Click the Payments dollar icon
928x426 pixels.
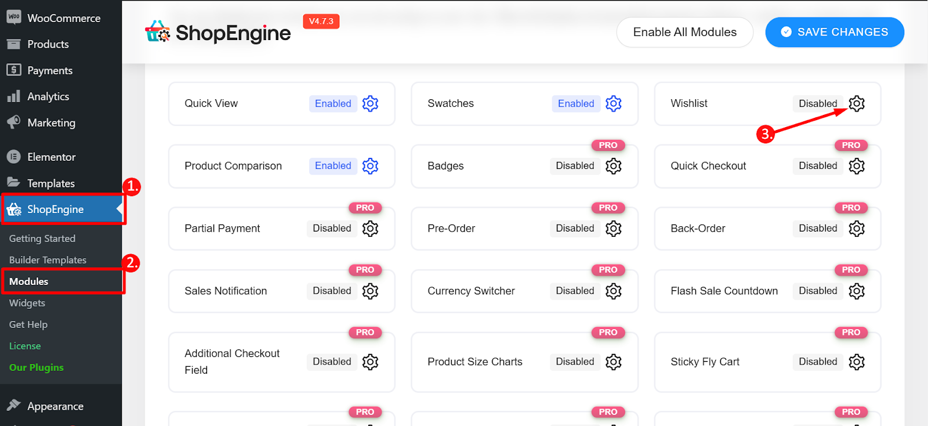coord(14,70)
